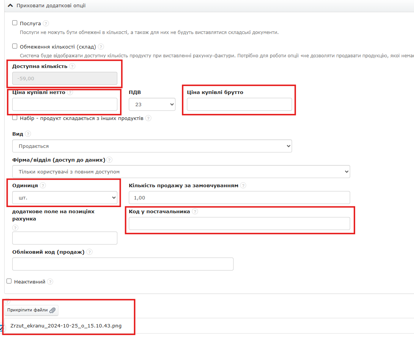Image resolution: width=414 pixels, height=337 pixels.
Task: Open the Одиниця dropdown showing шт.
Action: pos(64,198)
